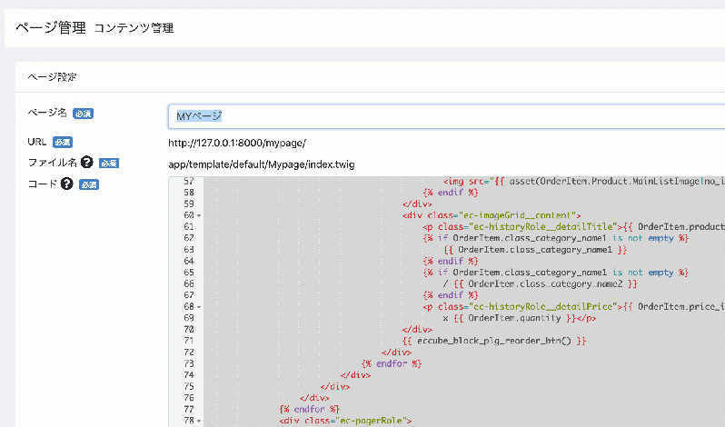The height and width of the screenshot is (427, 725).
Task: Collapse the code fold at line 68
Action: 199,307
